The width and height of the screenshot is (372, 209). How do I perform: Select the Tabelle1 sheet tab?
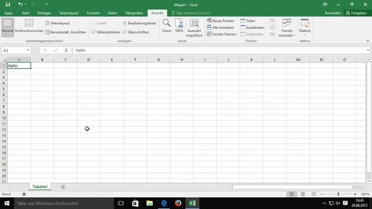point(40,187)
